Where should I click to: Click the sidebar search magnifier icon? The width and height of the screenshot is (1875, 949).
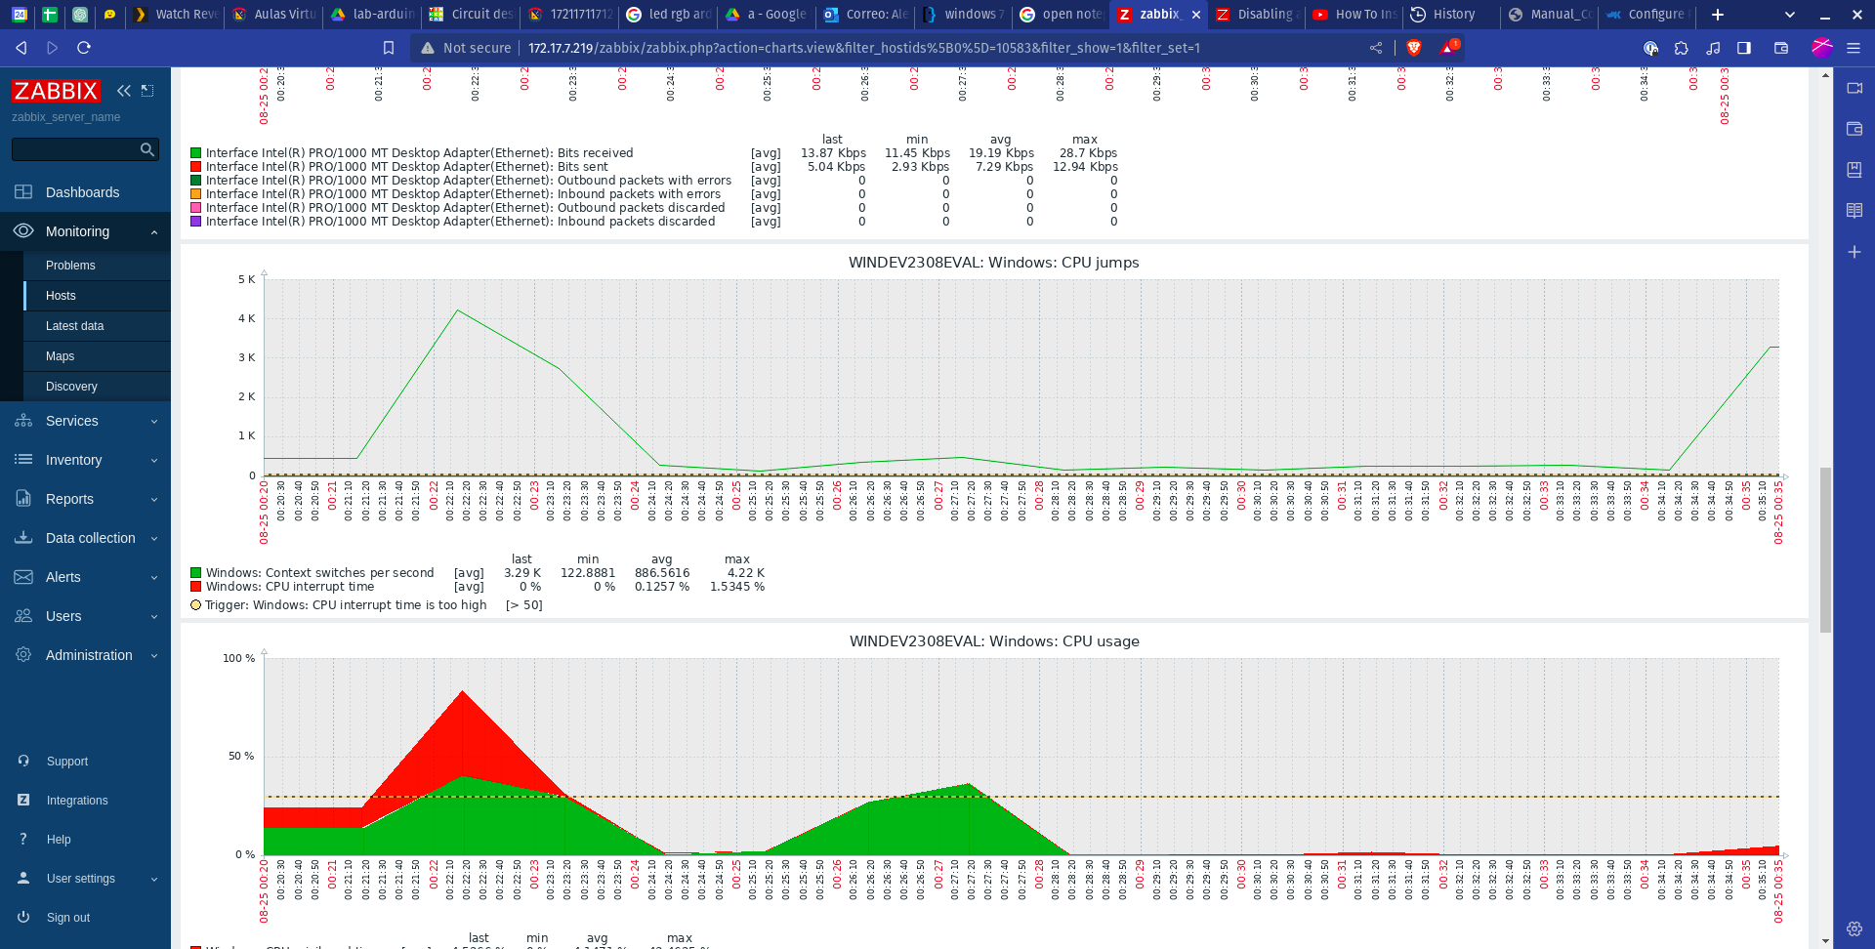click(x=147, y=149)
